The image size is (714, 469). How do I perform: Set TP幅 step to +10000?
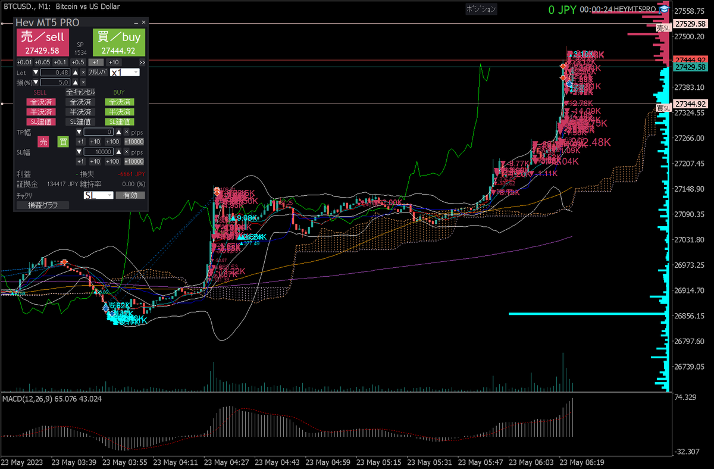(134, 142)
